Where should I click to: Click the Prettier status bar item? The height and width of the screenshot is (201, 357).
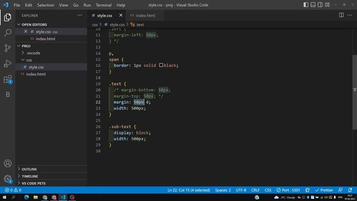coord(324,190)
